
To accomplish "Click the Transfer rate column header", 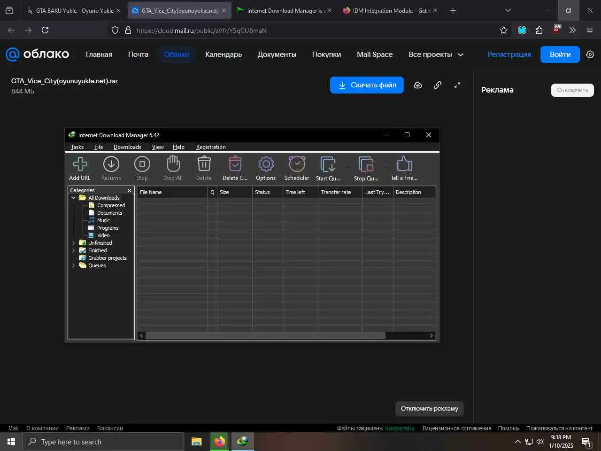I will tap(340, 192).
